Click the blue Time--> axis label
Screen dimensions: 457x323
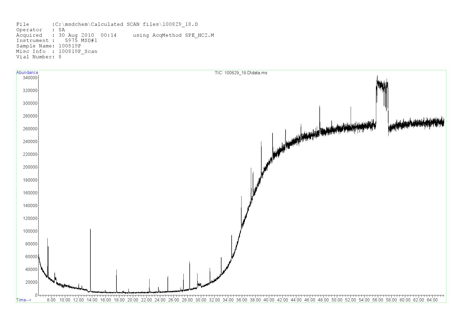(x=24, y=300)
